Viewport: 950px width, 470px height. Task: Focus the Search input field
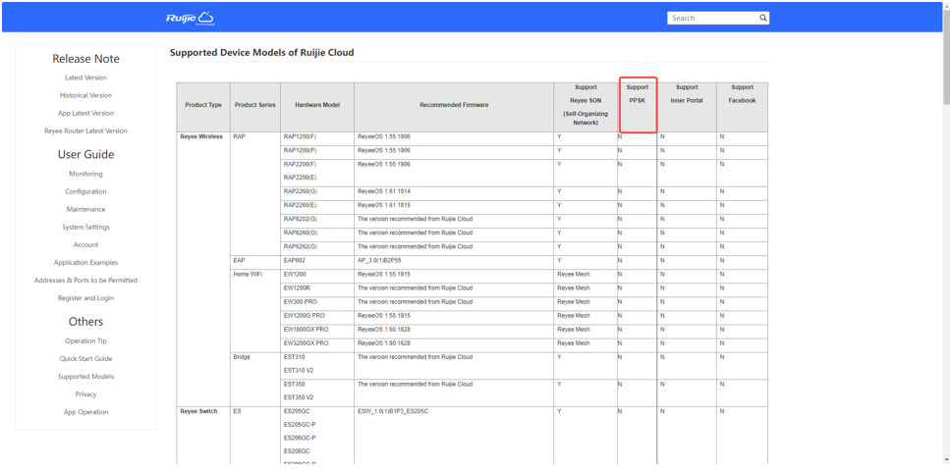click(x=712, y=18)
